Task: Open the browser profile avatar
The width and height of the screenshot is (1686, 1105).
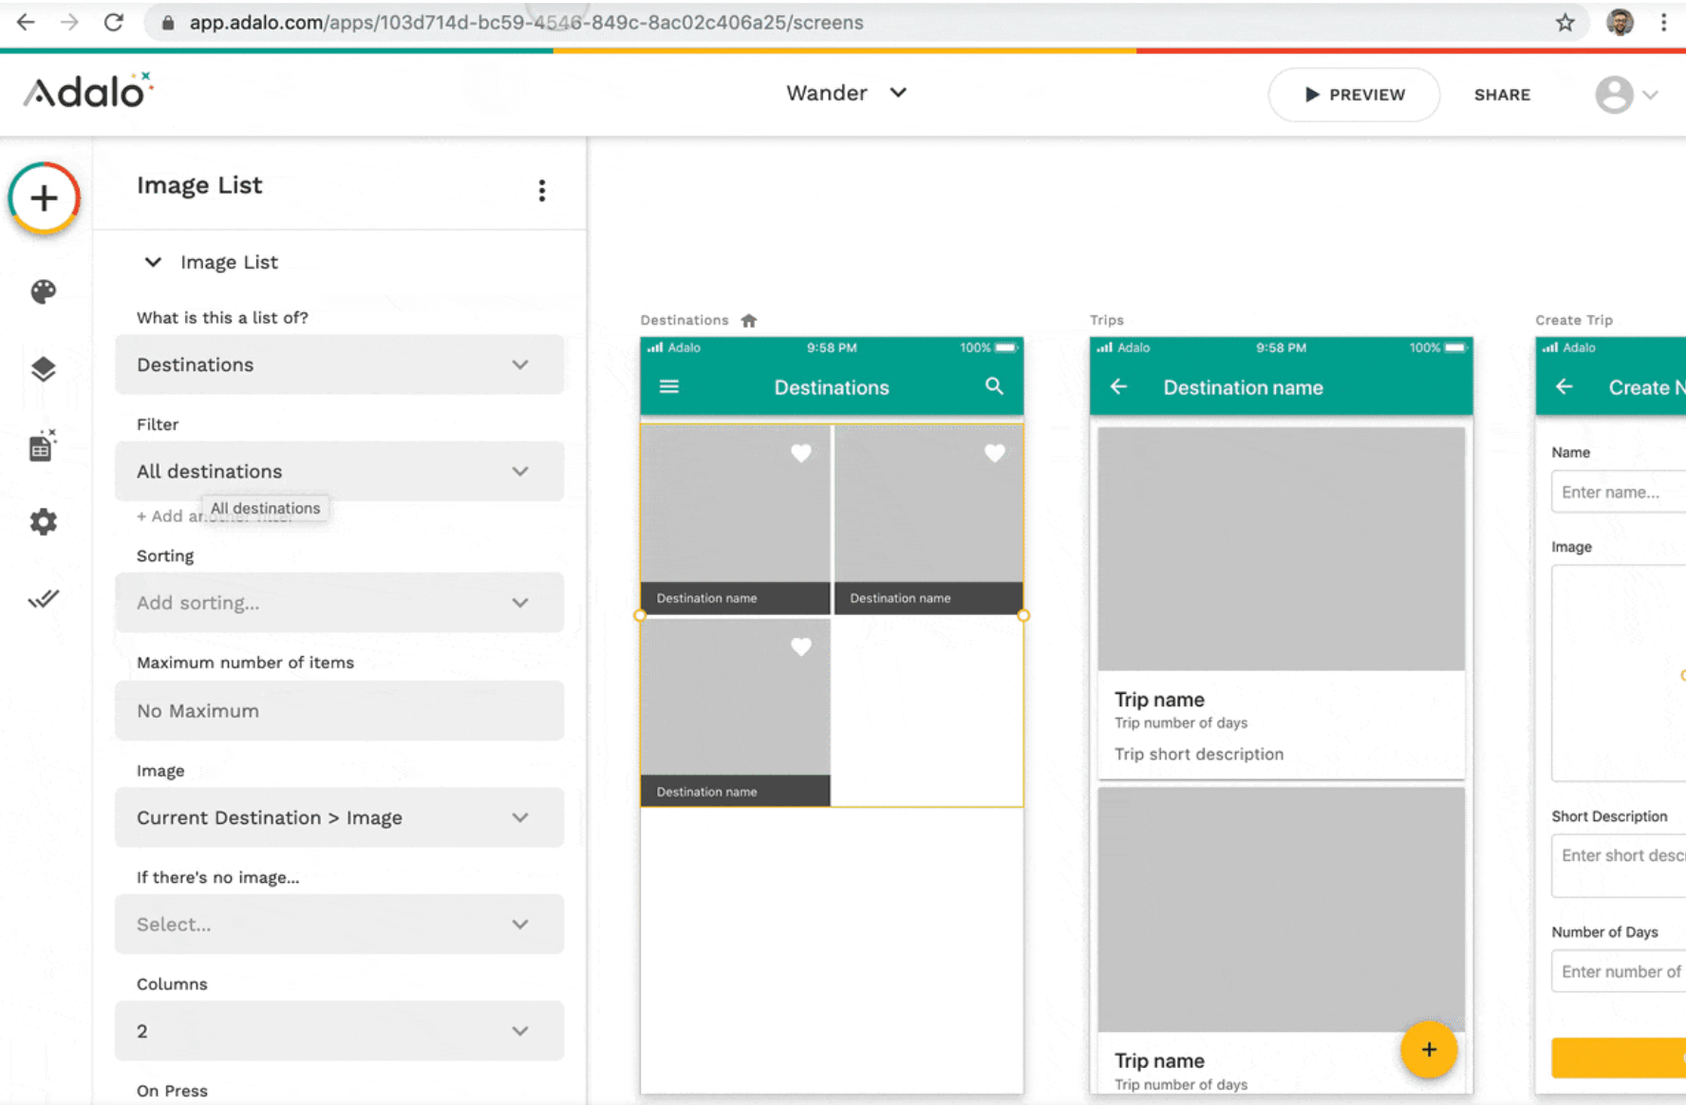Action: (1620, 22)
